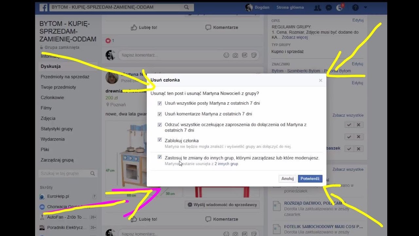The width and height of the screenshot is (419, 236).
Task: Attach a photo via the camera icon in the top comment box
Action: 235,55
